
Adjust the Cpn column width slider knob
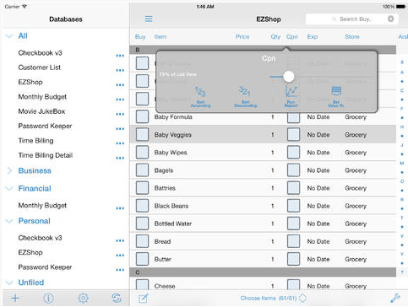289,76
